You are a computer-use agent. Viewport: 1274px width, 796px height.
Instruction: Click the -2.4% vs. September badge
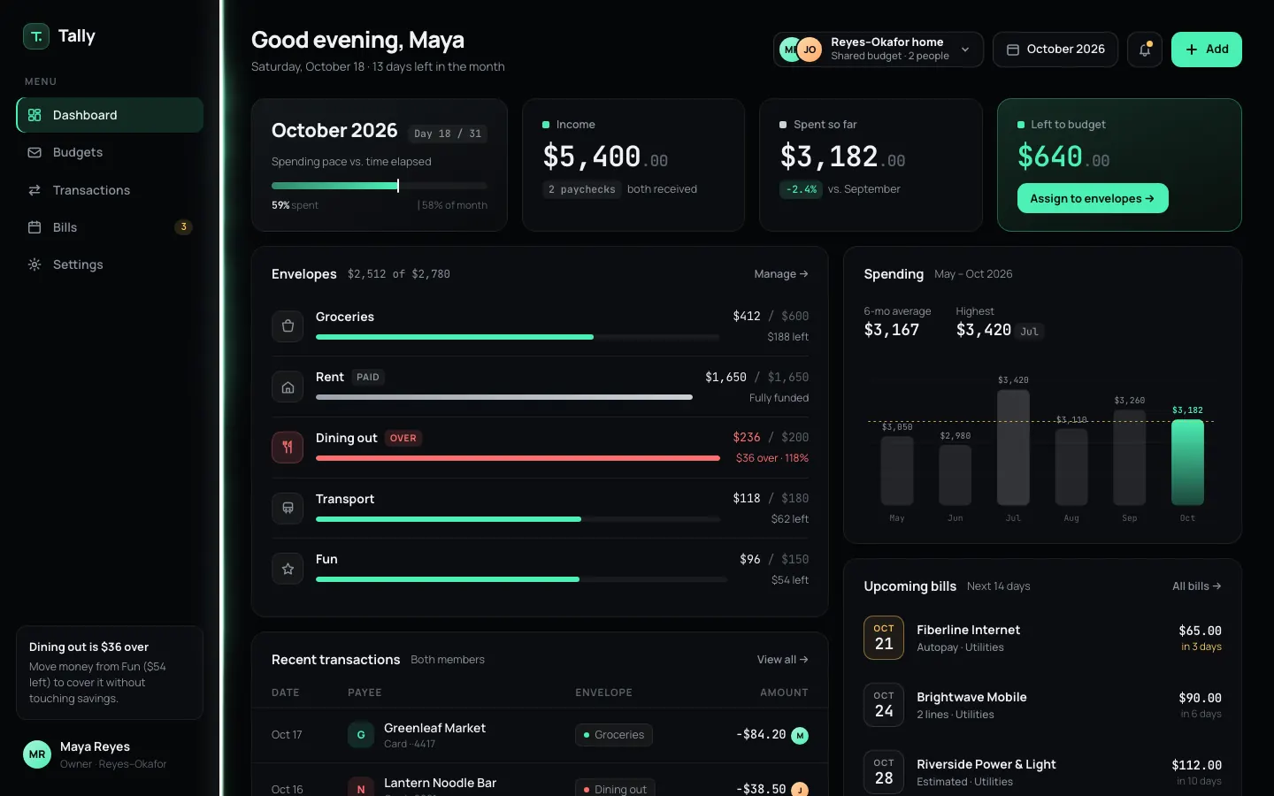(801, 189)
